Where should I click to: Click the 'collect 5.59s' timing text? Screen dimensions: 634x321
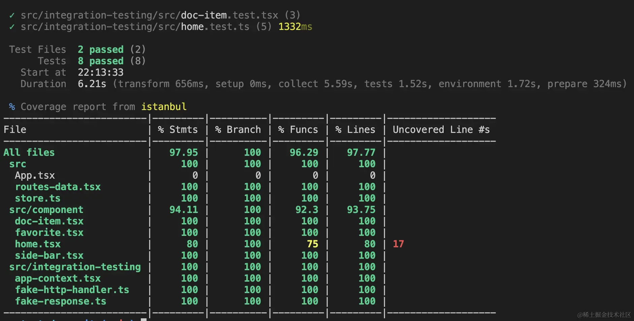pyautogui.click(x=315, y=84)
